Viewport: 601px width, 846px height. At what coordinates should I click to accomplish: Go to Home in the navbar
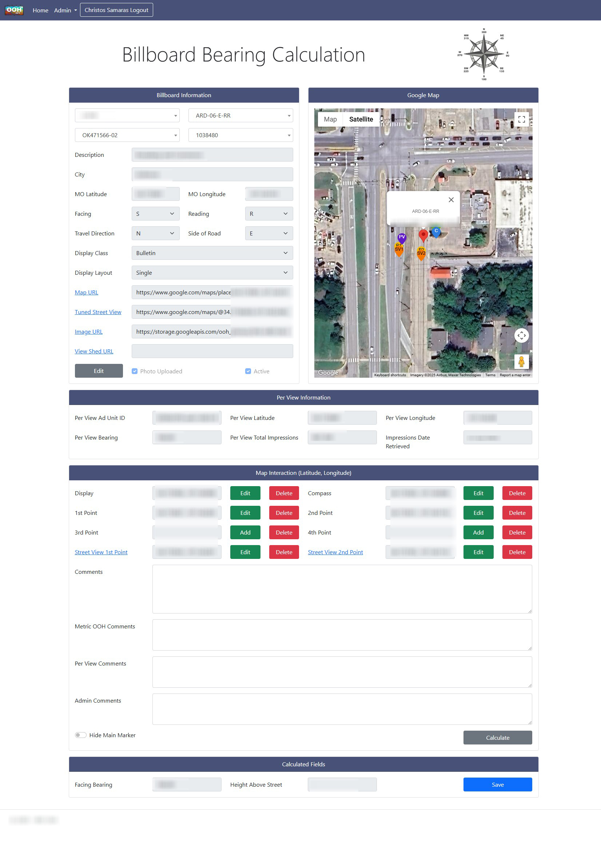tap(40, 10)
